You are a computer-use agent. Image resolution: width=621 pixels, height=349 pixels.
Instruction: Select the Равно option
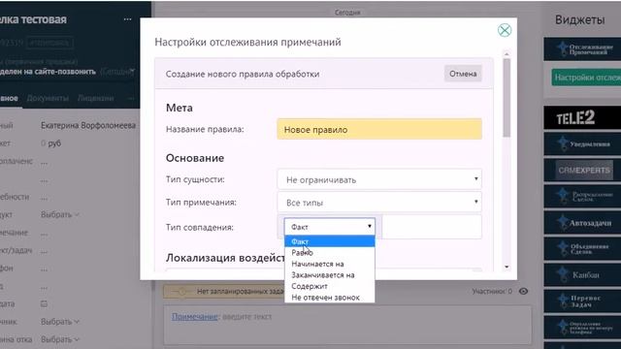[x=330, y=252]
